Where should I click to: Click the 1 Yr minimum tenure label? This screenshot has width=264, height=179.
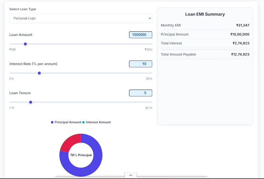[12, 108]
